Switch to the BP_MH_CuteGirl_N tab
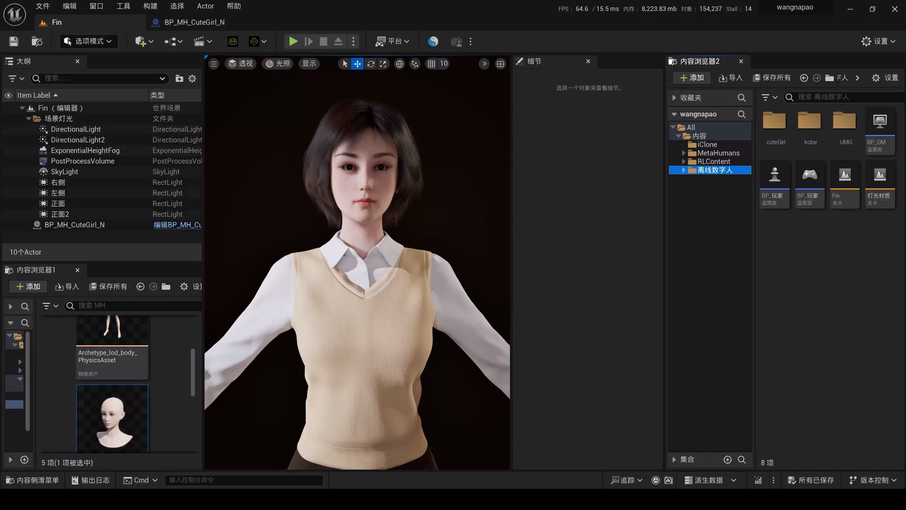This screenshot has height=510, width=906. click(194, 22)
